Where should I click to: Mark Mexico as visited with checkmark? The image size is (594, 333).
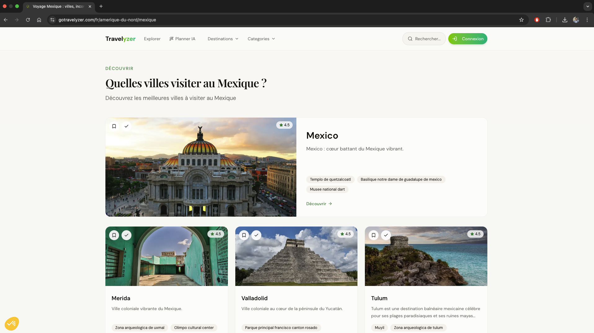126,126
